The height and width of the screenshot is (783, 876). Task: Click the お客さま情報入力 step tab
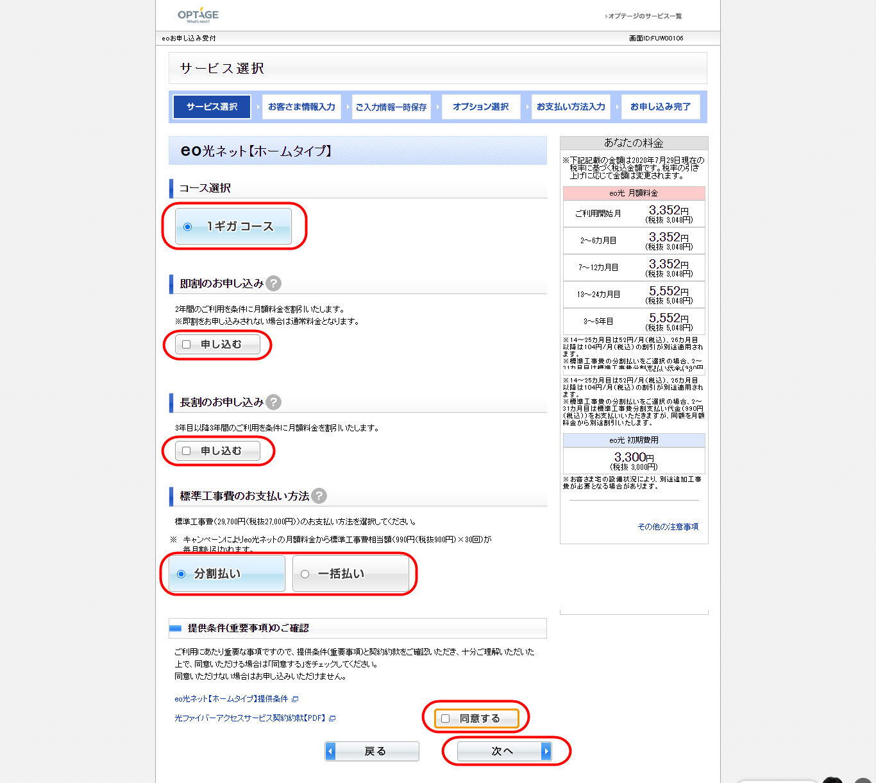301,107
